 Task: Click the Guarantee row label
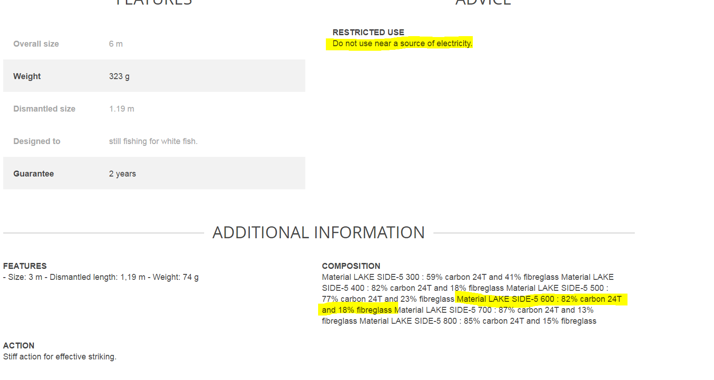(33, 174)
